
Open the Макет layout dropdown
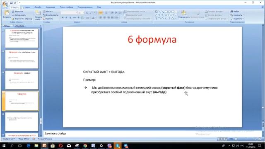coord(48,12)
